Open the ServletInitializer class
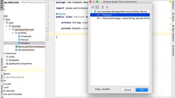Image resolution: width=175 pixels, height=98 pixels. pos(26,50)
